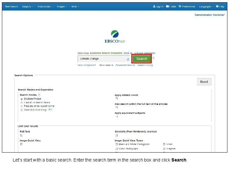Click the Sign In text link
The width and height of the screenshot is (229, 172).
click(x=160, y=6)
